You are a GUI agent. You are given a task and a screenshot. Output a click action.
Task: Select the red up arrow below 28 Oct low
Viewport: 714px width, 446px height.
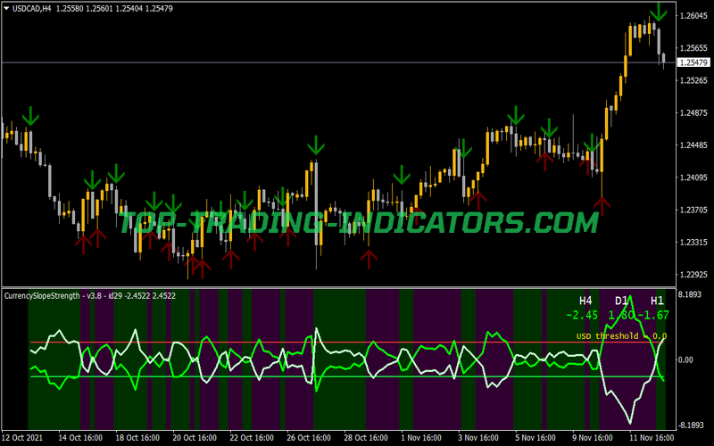click(369, 259)
